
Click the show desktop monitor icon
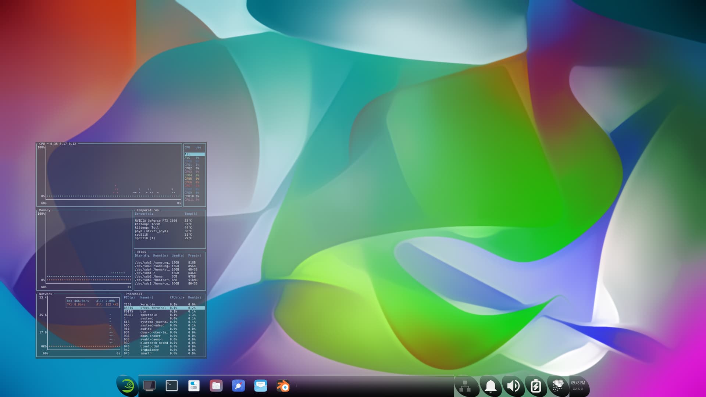click(x=149, y=386)
